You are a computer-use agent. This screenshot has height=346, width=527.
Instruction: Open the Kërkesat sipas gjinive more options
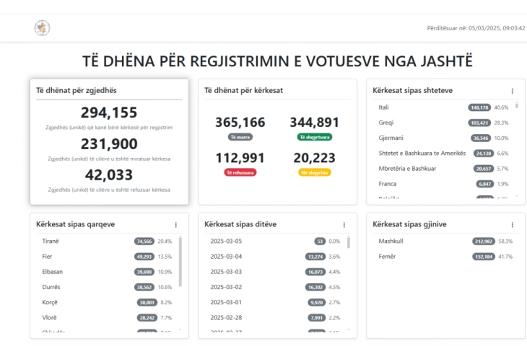click(x=512, y=225)
